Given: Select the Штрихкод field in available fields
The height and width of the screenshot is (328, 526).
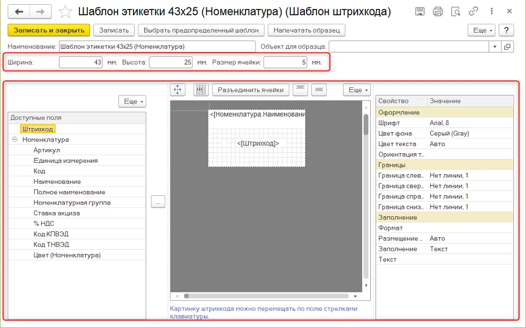Looking at the screenshot, I should pos(37,129).
